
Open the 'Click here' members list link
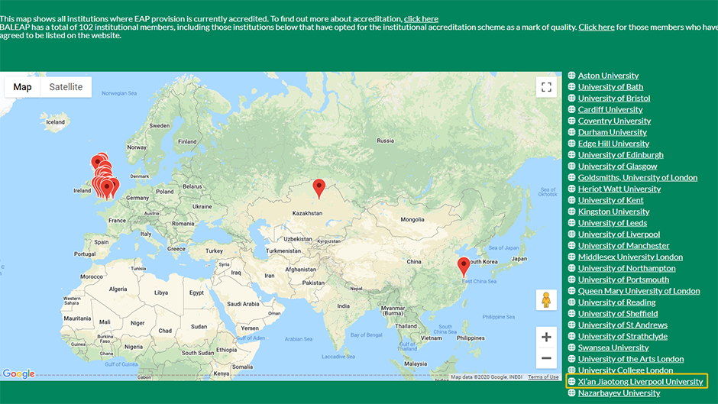597,27
